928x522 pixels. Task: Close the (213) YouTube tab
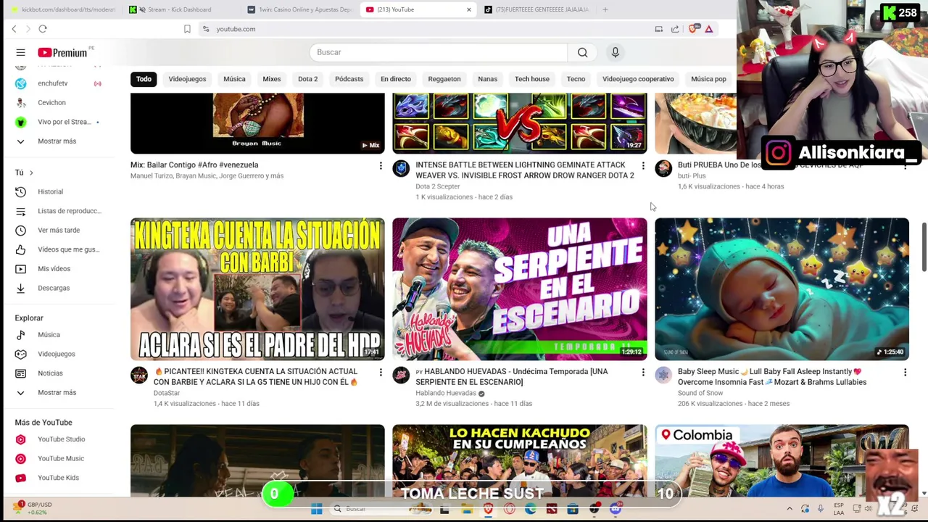(x=468, y=9)
